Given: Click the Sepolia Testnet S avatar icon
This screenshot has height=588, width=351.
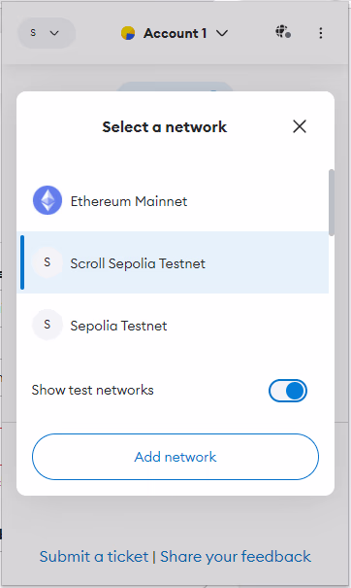Looking at the screenshot, I should click(x=48, y=325).
